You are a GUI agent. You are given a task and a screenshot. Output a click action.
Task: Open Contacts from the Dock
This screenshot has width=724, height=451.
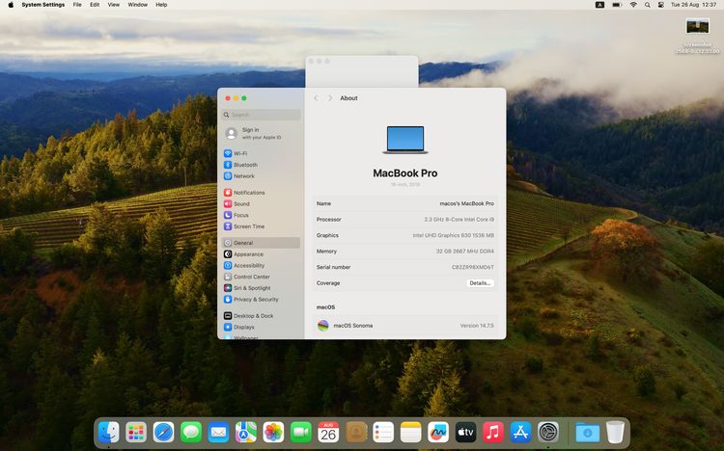click(356, 433)
